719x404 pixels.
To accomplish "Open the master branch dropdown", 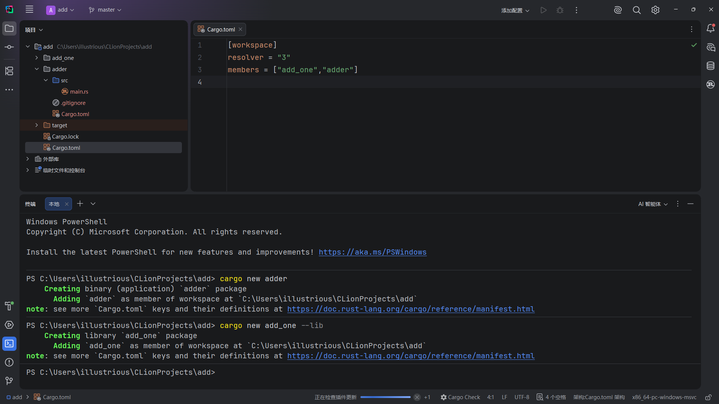I will tap(105, 10).
